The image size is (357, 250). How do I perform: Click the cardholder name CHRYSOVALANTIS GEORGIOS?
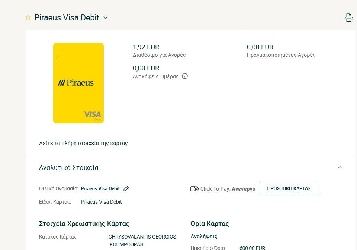click(x=142, y=237)
